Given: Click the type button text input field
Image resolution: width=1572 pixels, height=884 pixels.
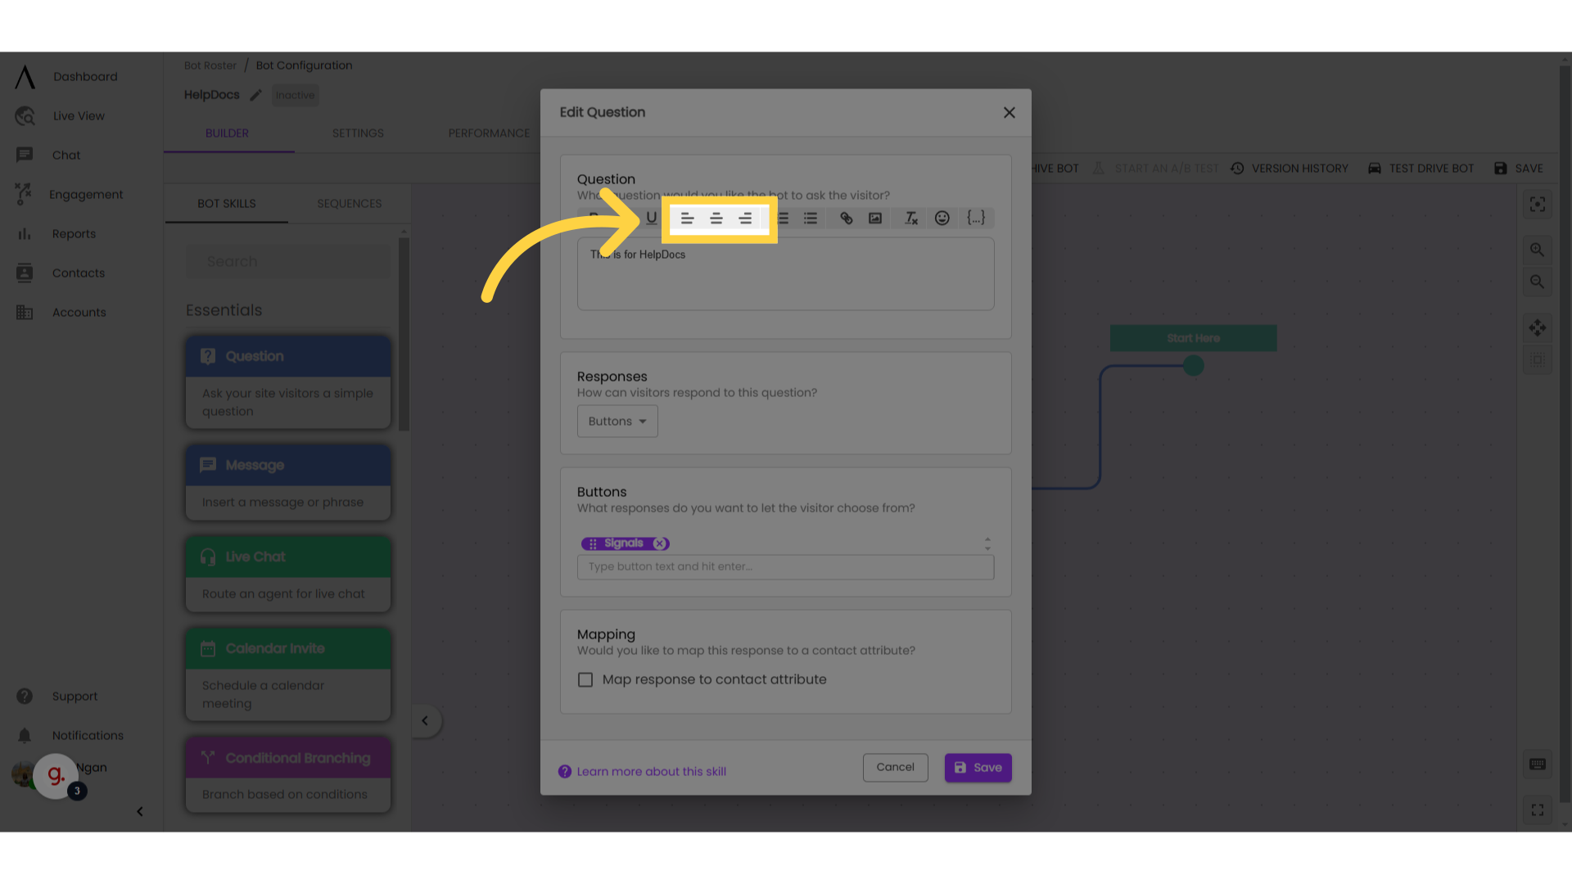Looking at the screenshot, I should [x=786, y=566].
